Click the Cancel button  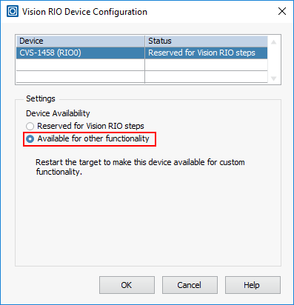pyautogui.click(x=190, y=285)
